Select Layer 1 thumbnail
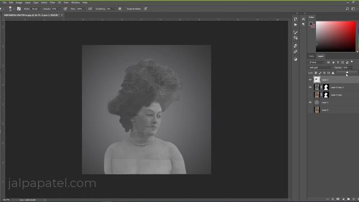This screenshot has height=202, width=359. point(317,102)
